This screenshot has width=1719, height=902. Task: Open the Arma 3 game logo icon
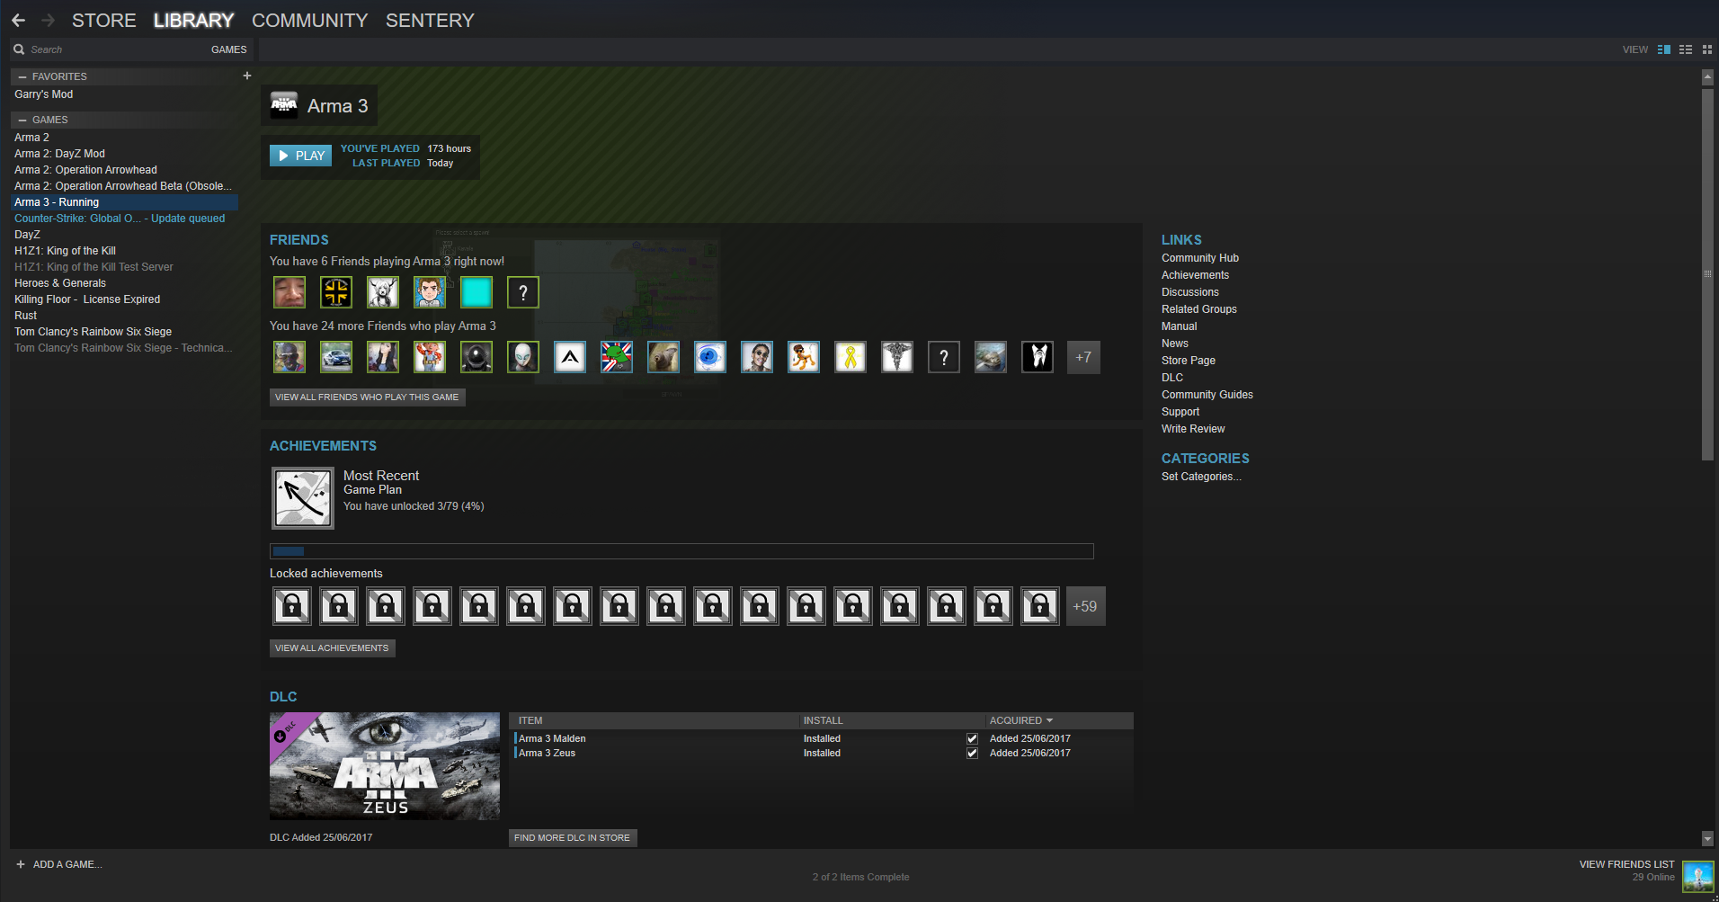[284, 105]
